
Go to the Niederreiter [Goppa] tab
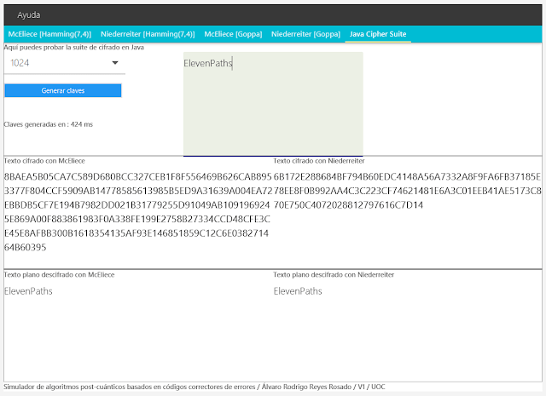(x=305, y=35)
